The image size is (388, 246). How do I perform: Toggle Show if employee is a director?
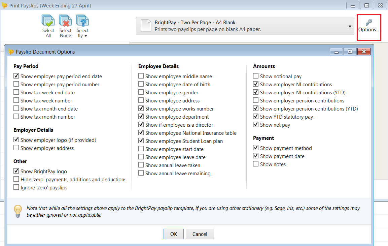tap(141, 125)
